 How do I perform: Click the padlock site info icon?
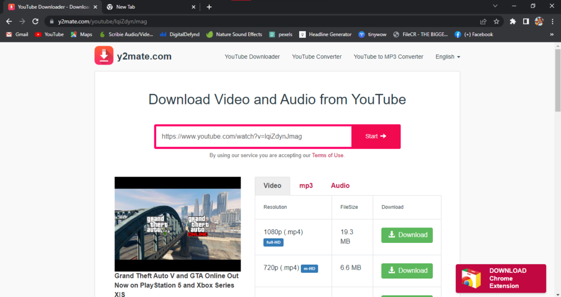52,21
